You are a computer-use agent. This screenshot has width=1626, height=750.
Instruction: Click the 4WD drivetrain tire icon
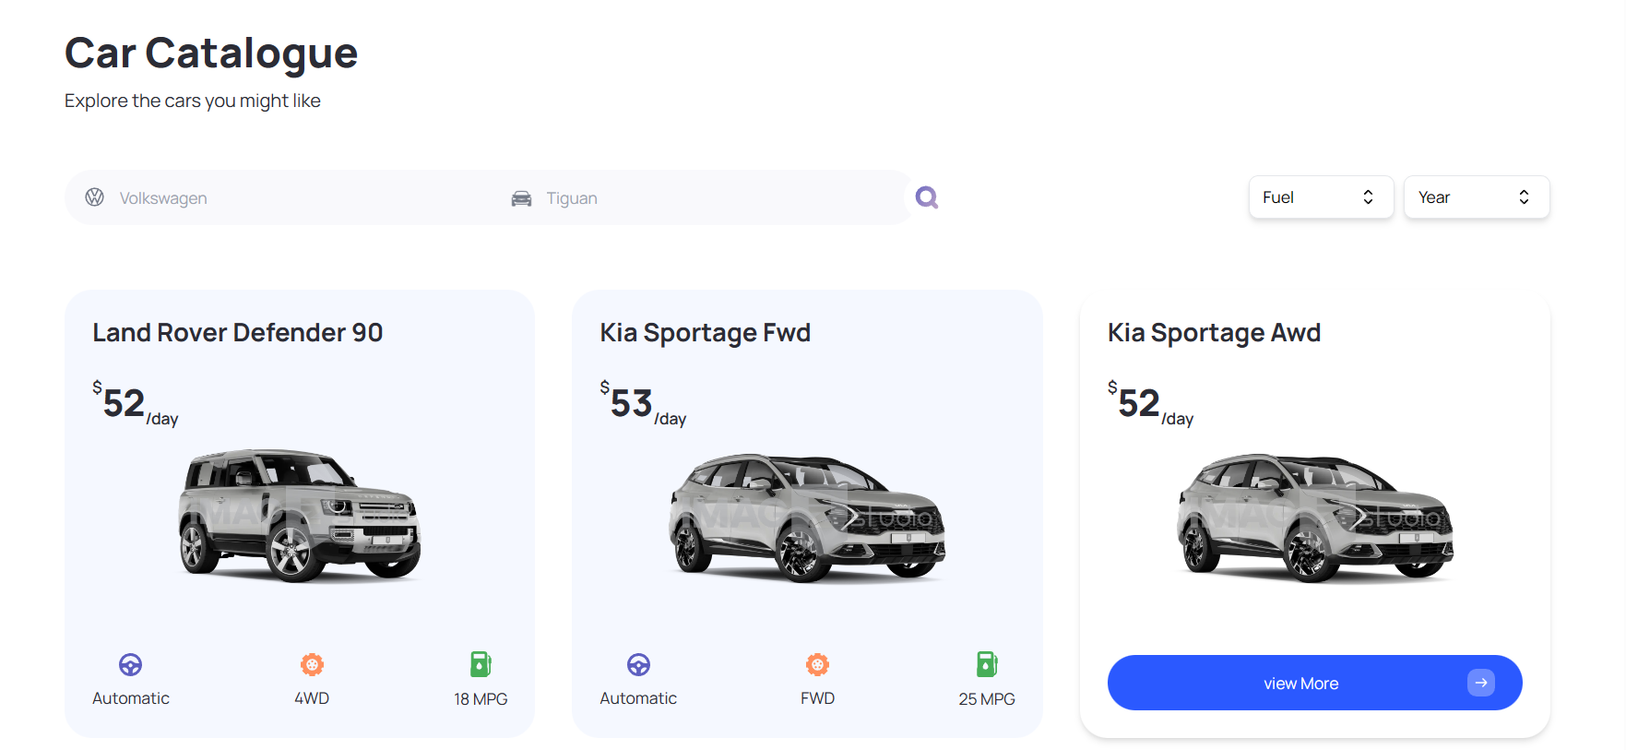click(x=312, y=664)
